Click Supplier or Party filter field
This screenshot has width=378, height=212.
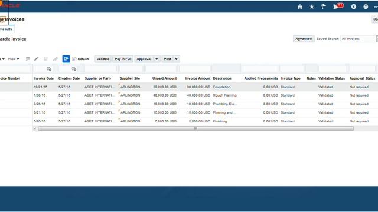point(100,69)
